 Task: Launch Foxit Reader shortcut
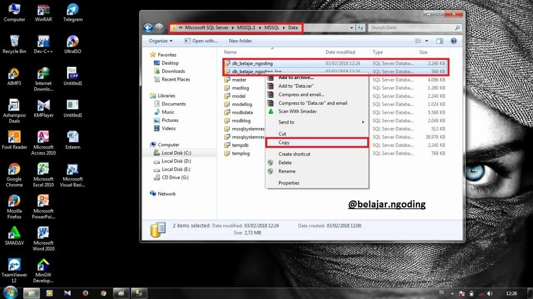(x=14, y=140)
